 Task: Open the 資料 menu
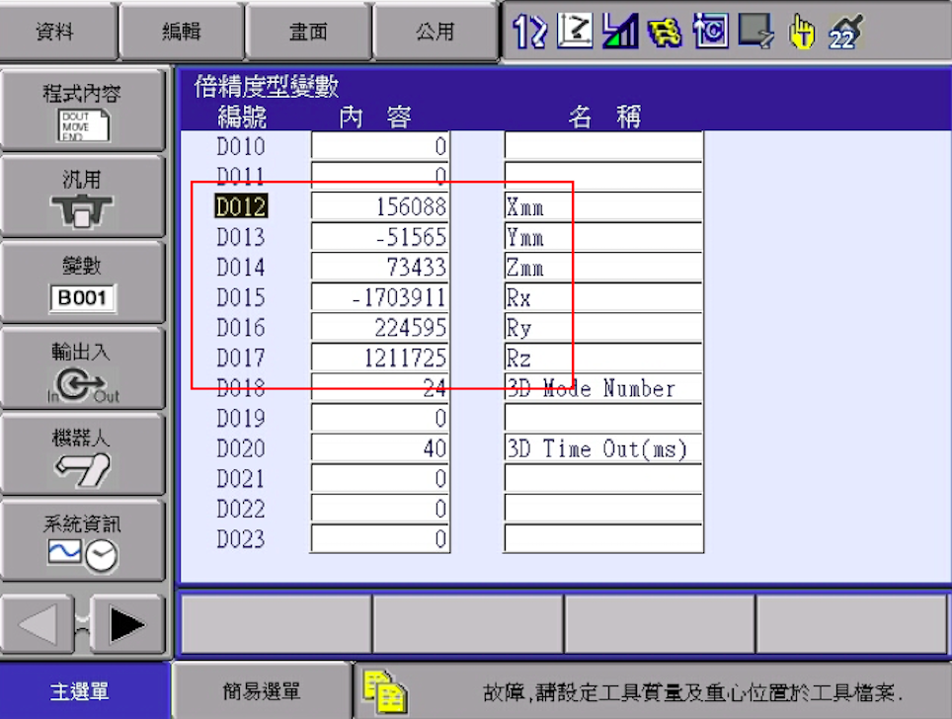[x=56, y=31]
